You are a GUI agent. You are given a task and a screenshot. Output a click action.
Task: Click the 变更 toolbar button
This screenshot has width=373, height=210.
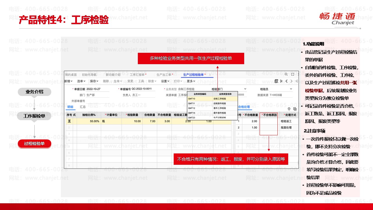coord(130,81)
